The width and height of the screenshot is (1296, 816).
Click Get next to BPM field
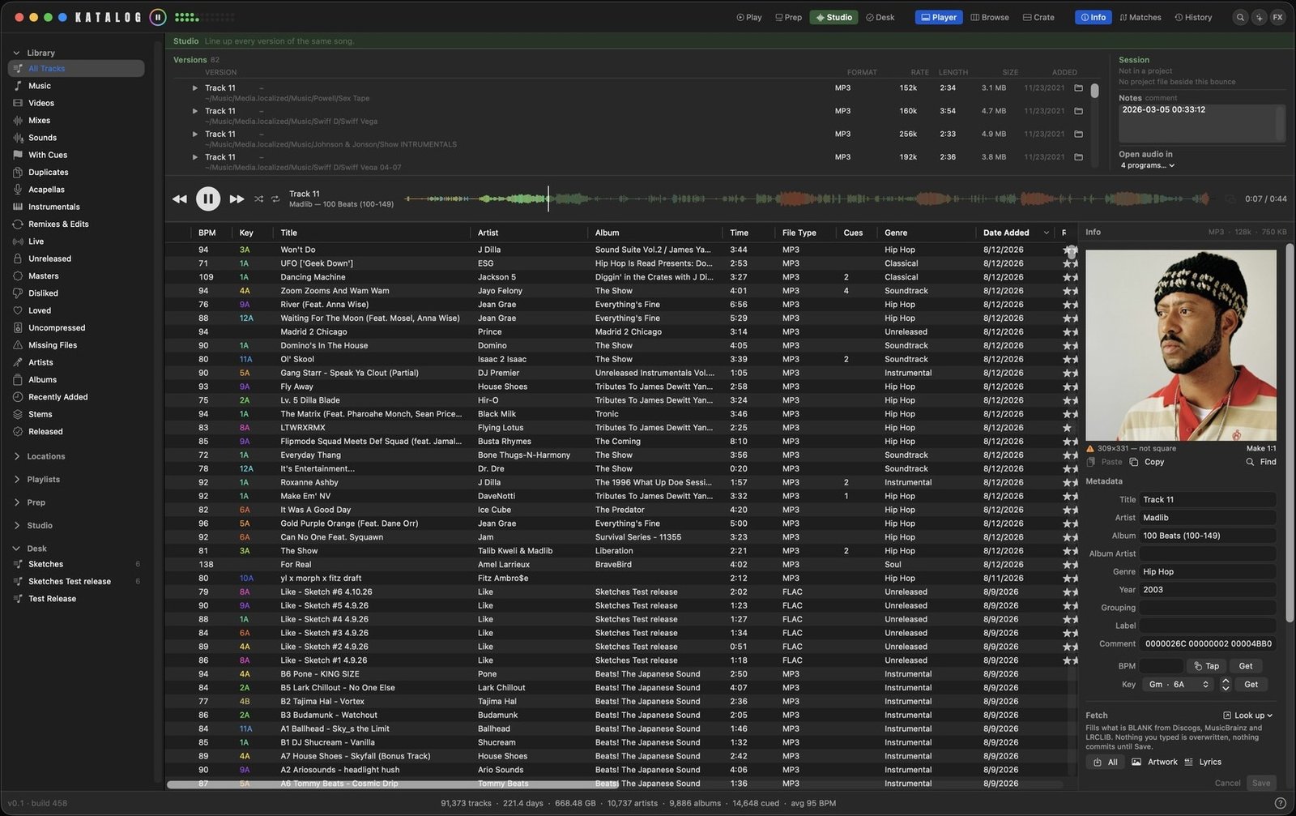(1246, 666)
